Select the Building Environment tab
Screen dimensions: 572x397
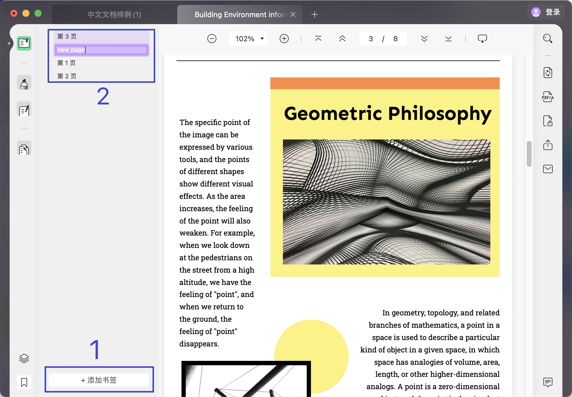click(240, 14)
